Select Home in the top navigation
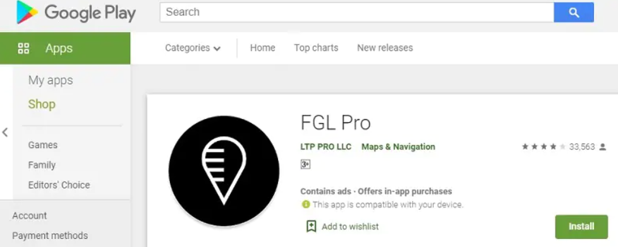 tap(262, 48)
